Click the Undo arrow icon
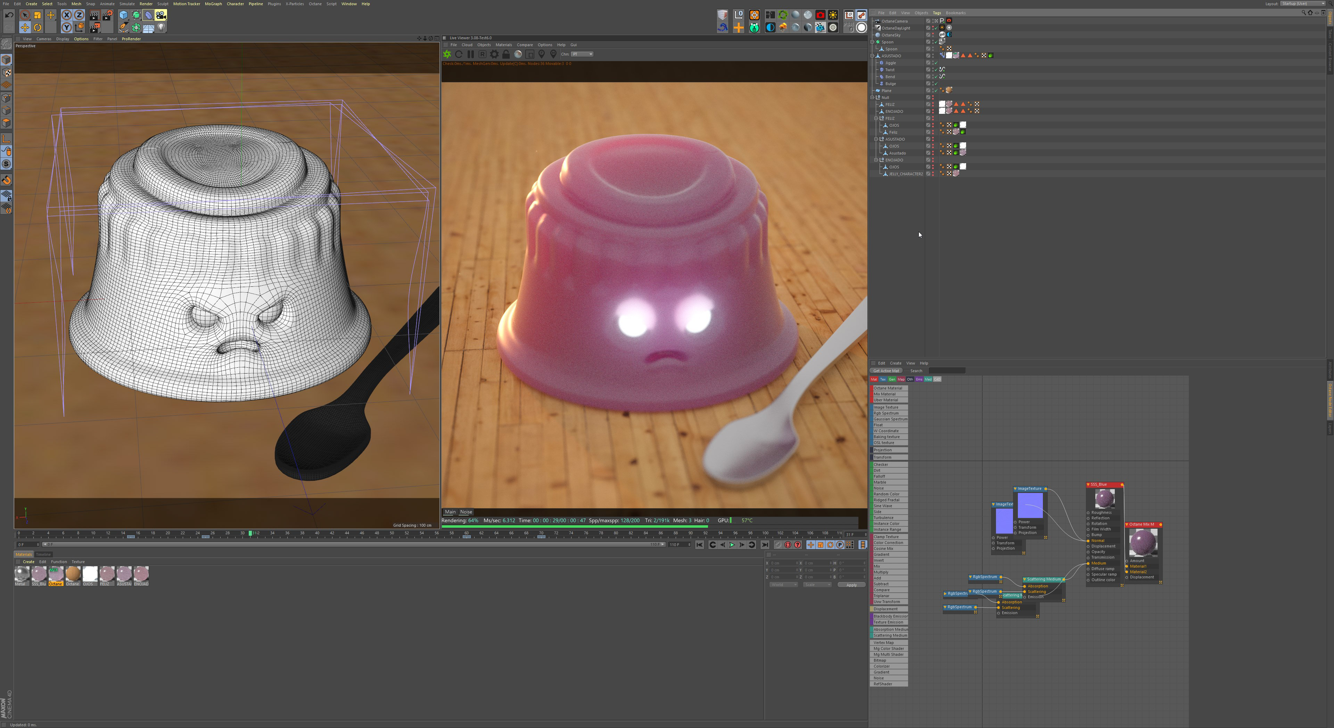 9,15
